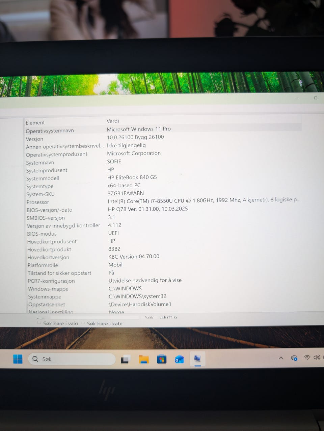
Task: Select the Oppstartsenhet row
Action: coord(163,304)
